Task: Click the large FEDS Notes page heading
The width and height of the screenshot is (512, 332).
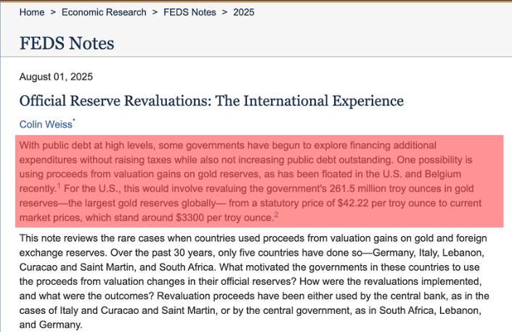Action: (x=67, y=44)
